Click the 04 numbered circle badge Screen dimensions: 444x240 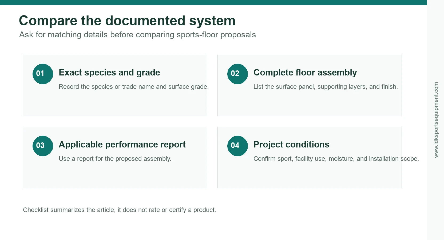pos(237,146)
